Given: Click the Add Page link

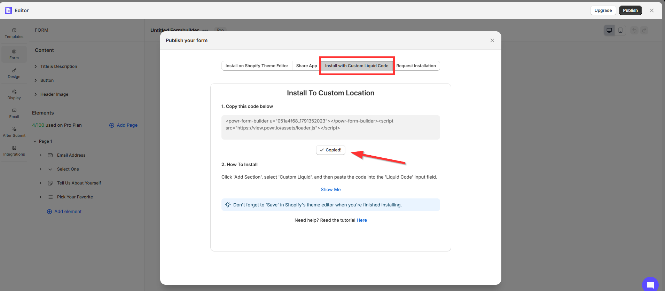Looking at the screenshot, I should 123,125.
